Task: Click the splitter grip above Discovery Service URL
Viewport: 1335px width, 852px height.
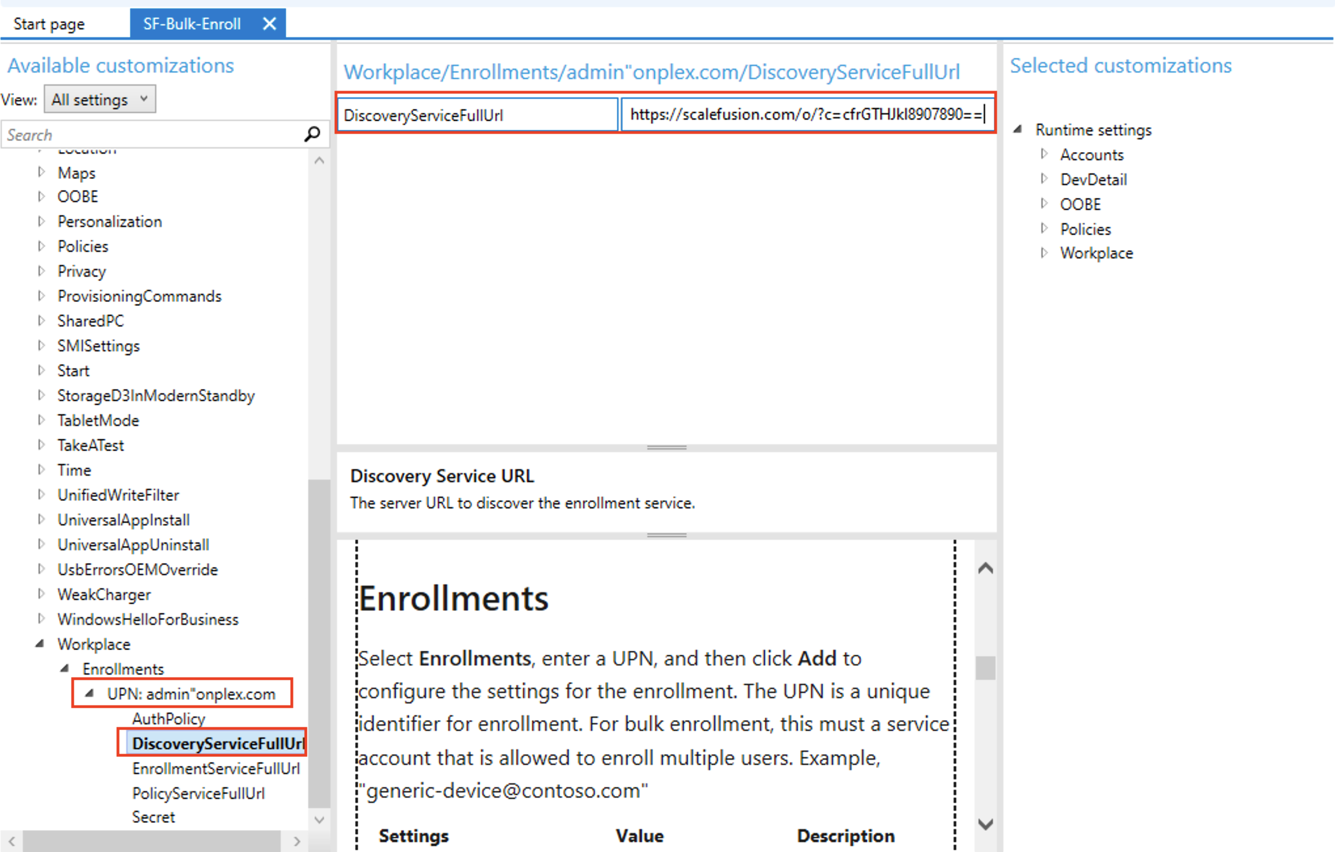Action: pos(666,447)
